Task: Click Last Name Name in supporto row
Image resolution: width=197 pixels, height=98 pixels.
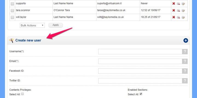Action: pos(63,4)
